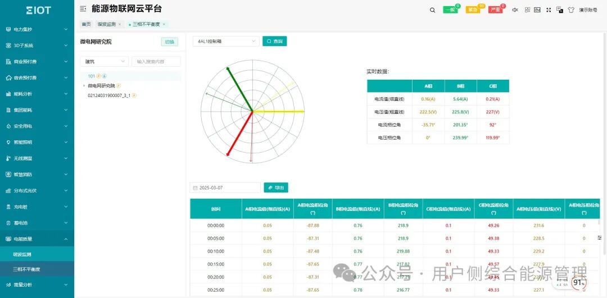Expand the 蓄电池 sidebar menu

pos(37,223)
